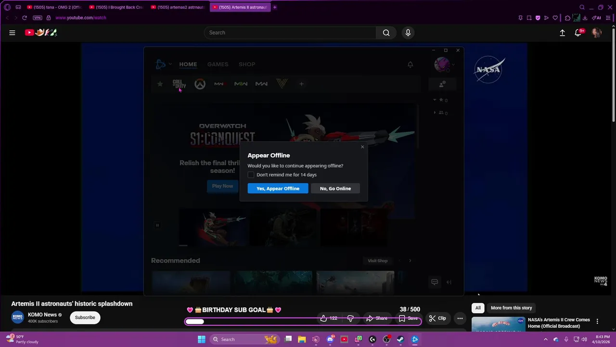Open Battle.net chat bubble icon

435,282
